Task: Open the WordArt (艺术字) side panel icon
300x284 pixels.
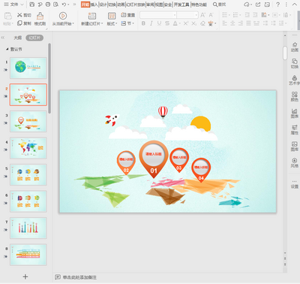Action: pyautogui.click(x=295, y=80)
